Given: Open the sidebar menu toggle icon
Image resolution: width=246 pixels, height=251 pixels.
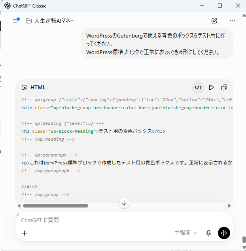Looking at the screenshot, I should [x=16, y=21].
